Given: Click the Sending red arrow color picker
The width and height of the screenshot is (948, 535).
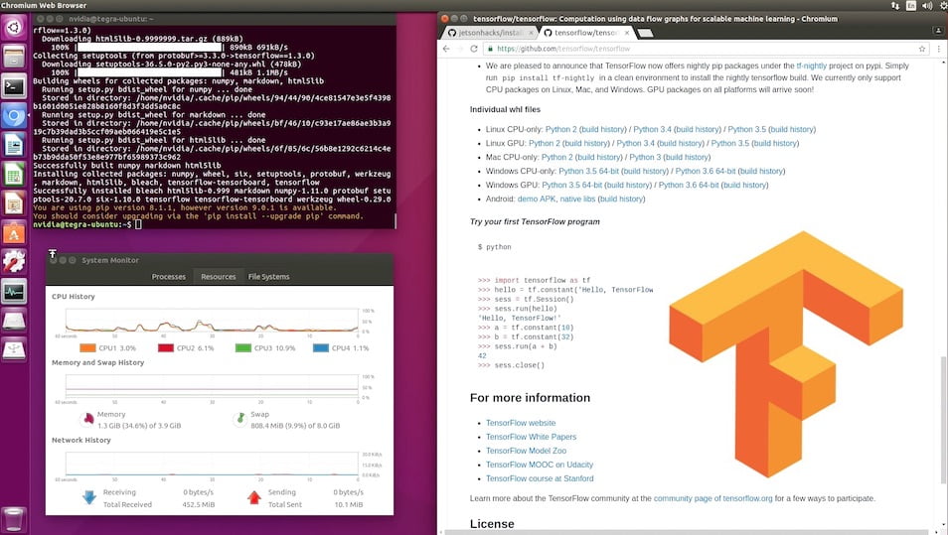Looking at the screenshot, I should [254, 497].
